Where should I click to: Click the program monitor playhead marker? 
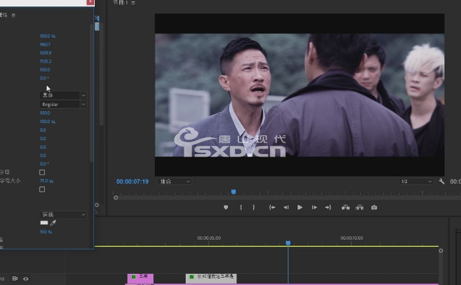tap(233, 192)
